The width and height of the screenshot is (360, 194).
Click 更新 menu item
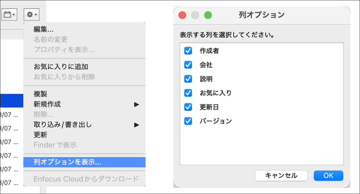point(40,135)
